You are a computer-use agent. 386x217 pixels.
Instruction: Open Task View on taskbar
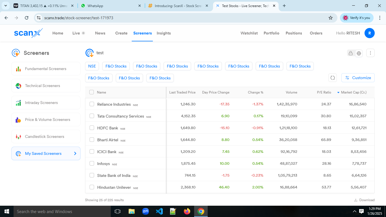click(x=118, y=211)
